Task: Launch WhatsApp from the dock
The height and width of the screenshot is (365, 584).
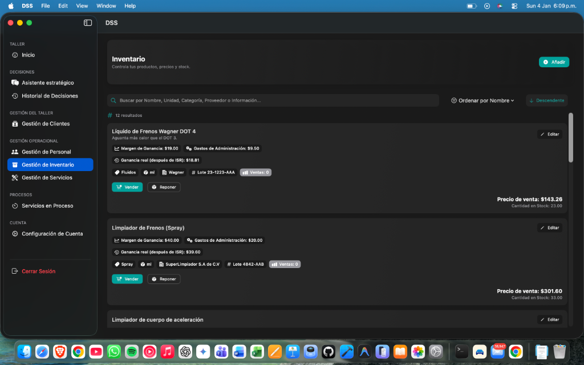Action: [x=113, y=352]
